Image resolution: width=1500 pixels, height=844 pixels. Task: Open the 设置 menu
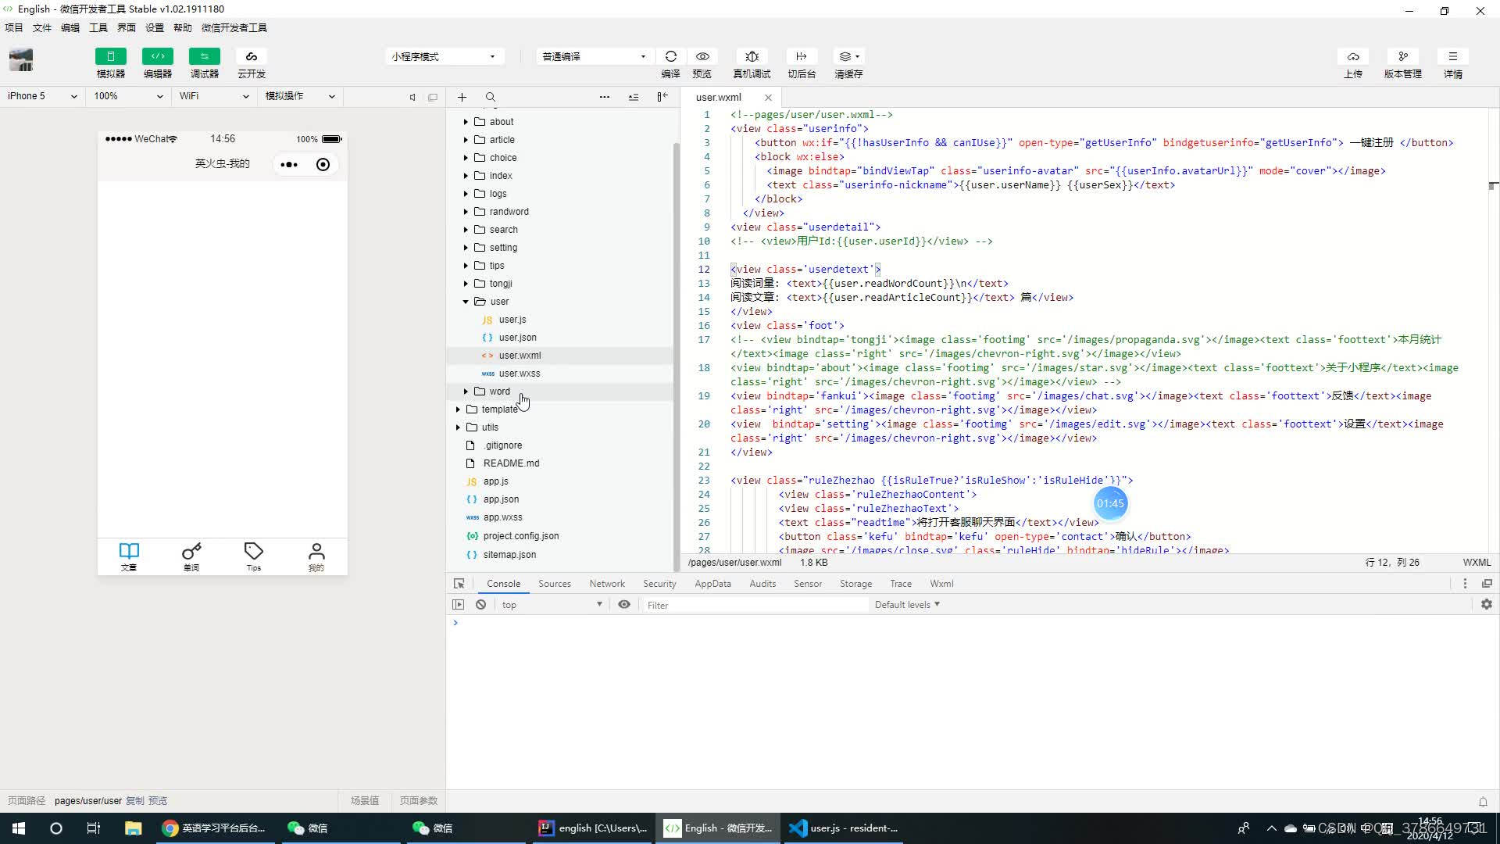(155, 28)
